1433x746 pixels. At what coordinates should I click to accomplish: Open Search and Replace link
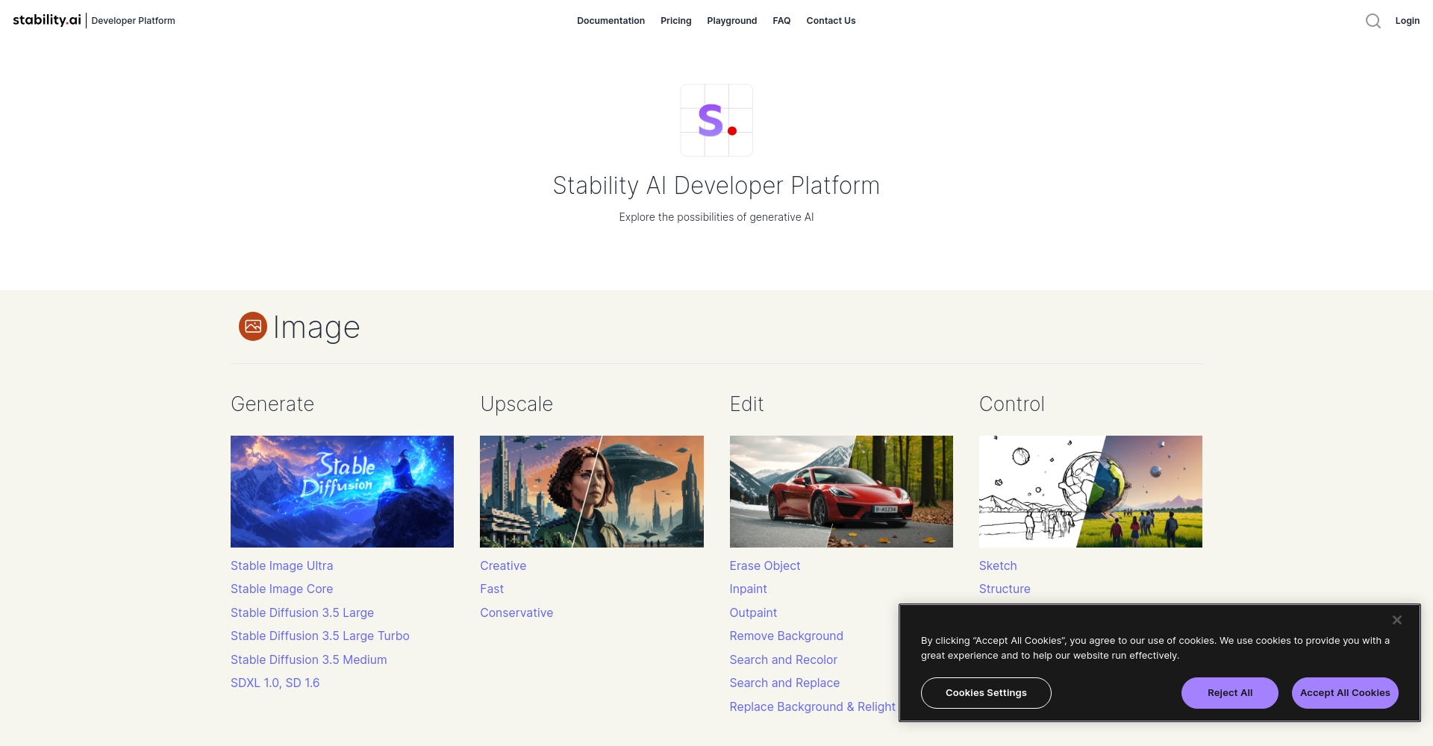(784, 683)
